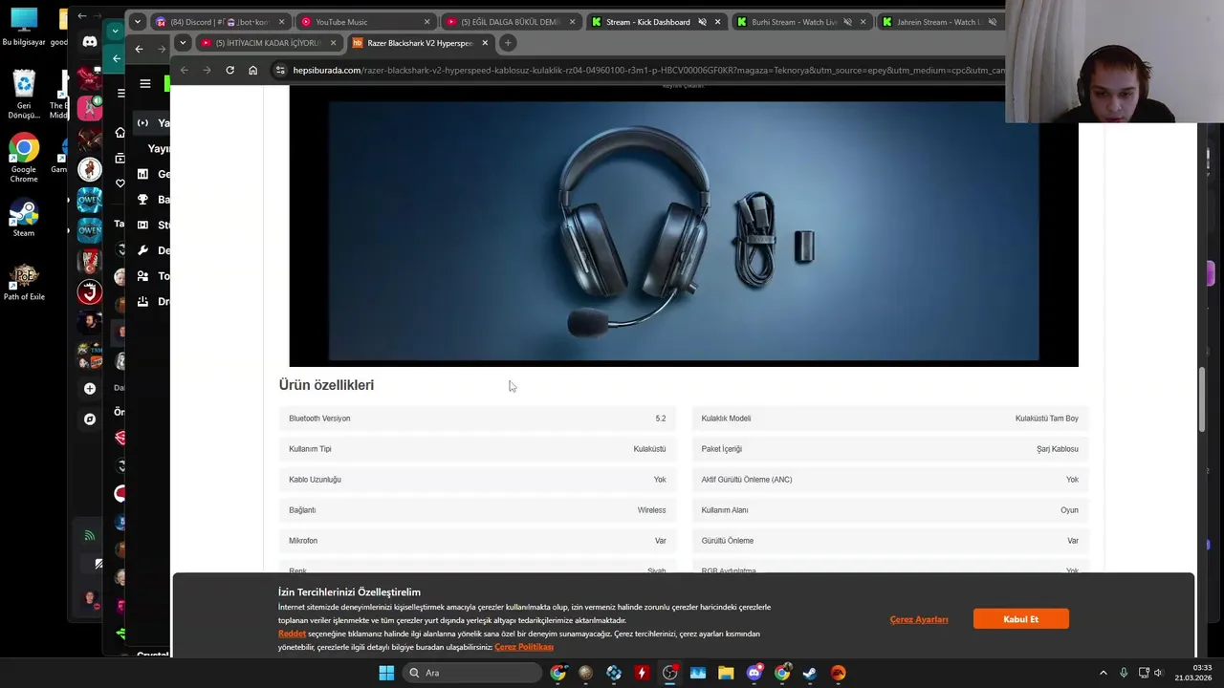Click Discord explore compass icon
The height and width of the screenshot is (688, 1224).
coord(90,419)
